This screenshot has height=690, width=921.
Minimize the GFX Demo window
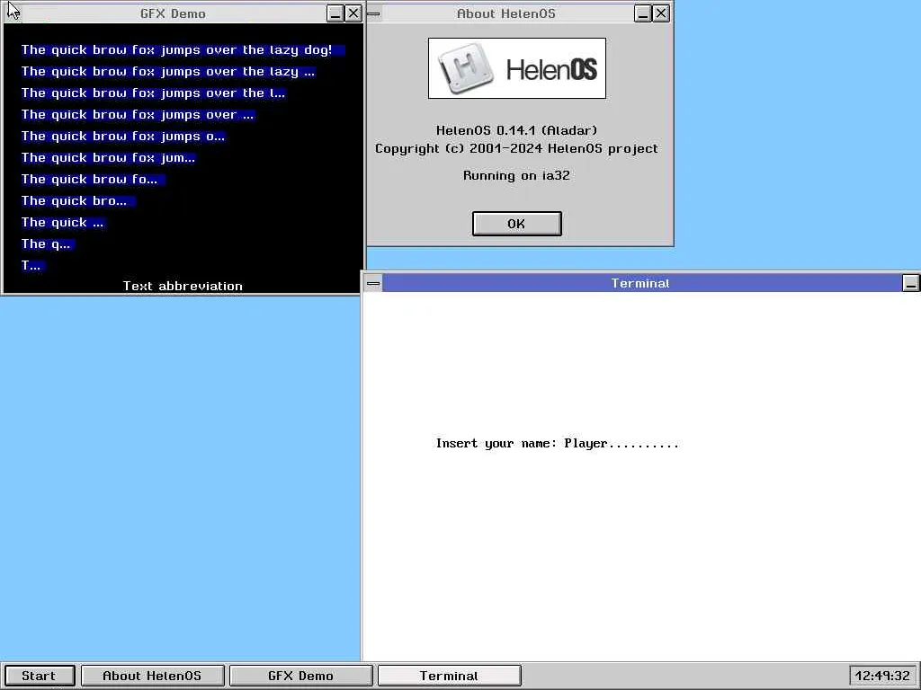(x=335, y=13)
